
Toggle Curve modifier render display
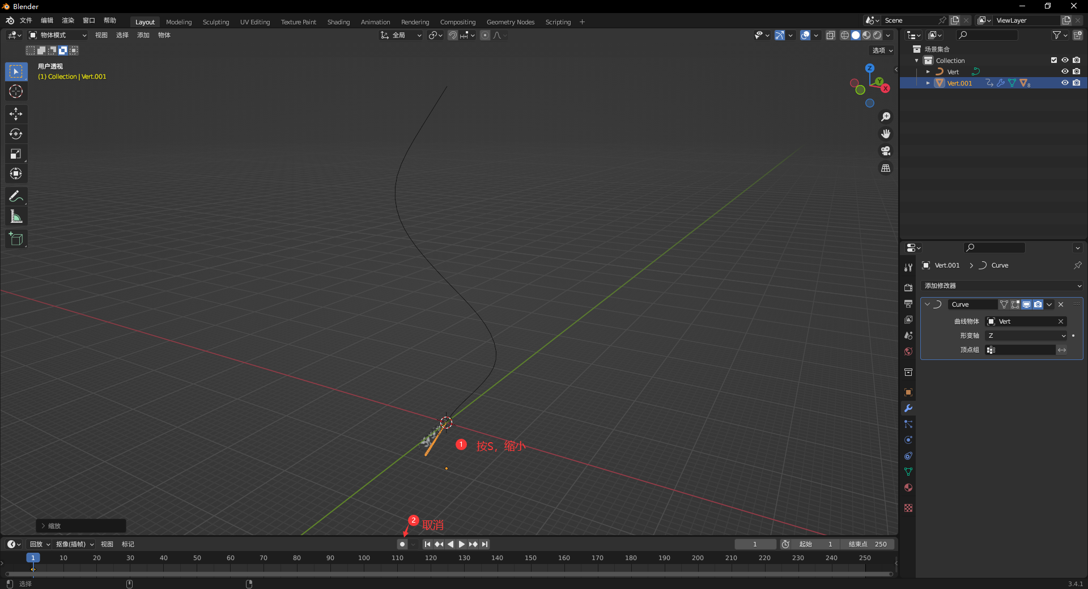(1038, 304)
